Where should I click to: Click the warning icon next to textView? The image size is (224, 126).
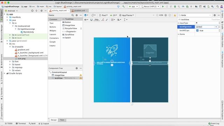(x=81, y=78)
